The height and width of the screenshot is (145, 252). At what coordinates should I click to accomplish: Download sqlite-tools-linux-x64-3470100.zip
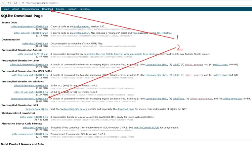tap(29, 64)
